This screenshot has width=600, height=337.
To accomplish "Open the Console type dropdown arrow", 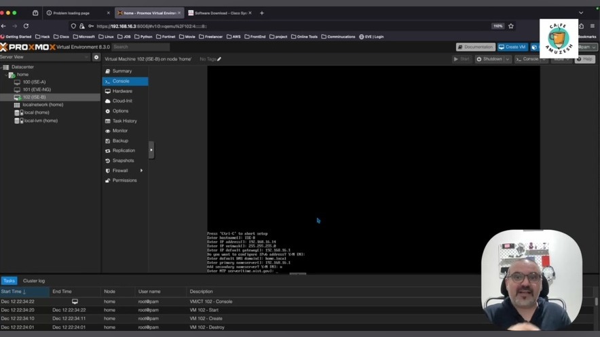I will click(x=544, y=59).
